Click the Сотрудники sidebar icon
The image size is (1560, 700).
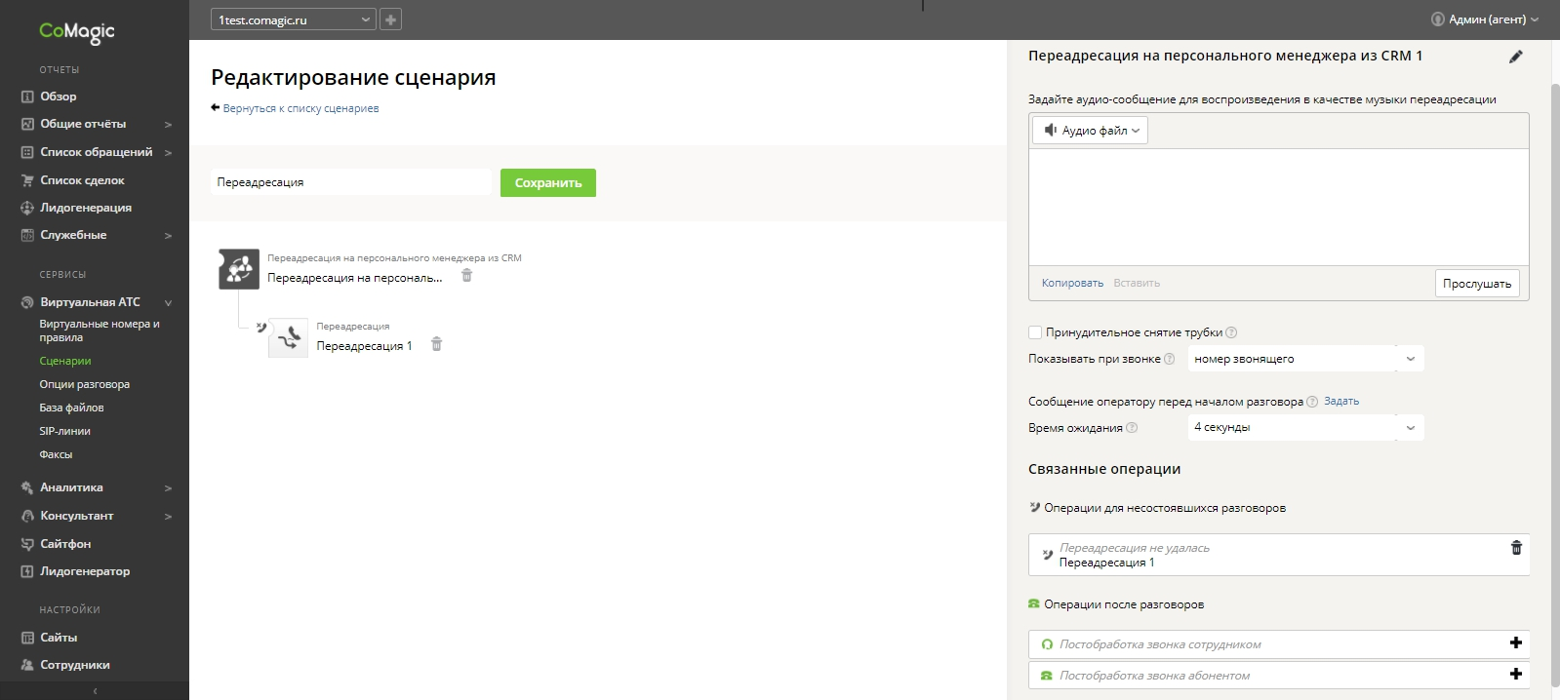coord(27,665)
